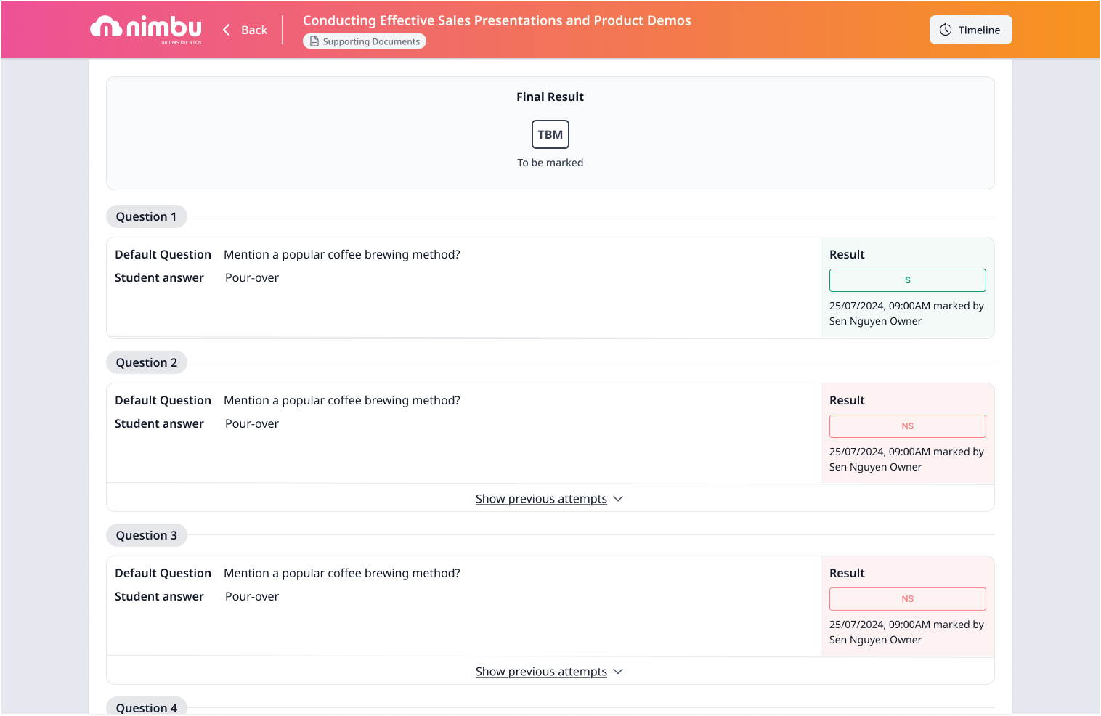Click the Supporting Documents file icon
Viewport: 1101px width, 716px height.
point(314,41)
